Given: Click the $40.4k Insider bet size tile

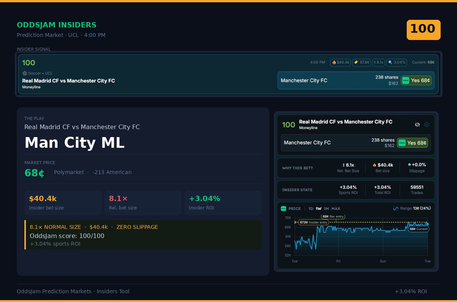Looking at the screenshot, I should click(63, 203).
